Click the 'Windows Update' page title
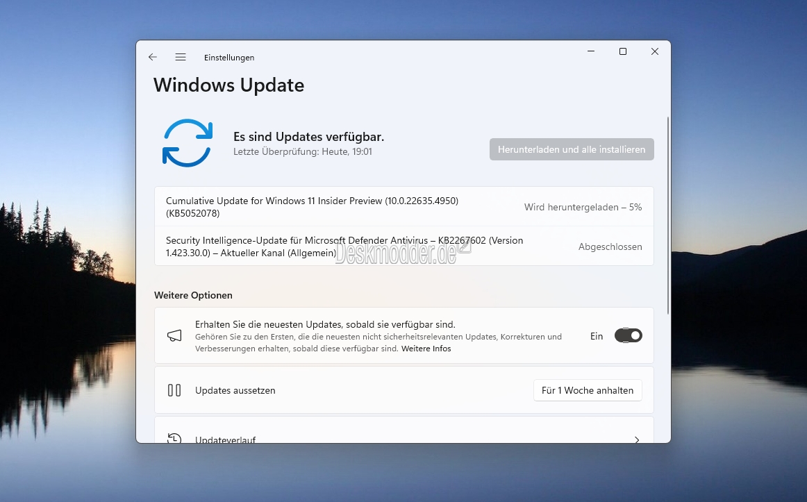The width and height of the screenshot is (807, 502). point(229,85)
